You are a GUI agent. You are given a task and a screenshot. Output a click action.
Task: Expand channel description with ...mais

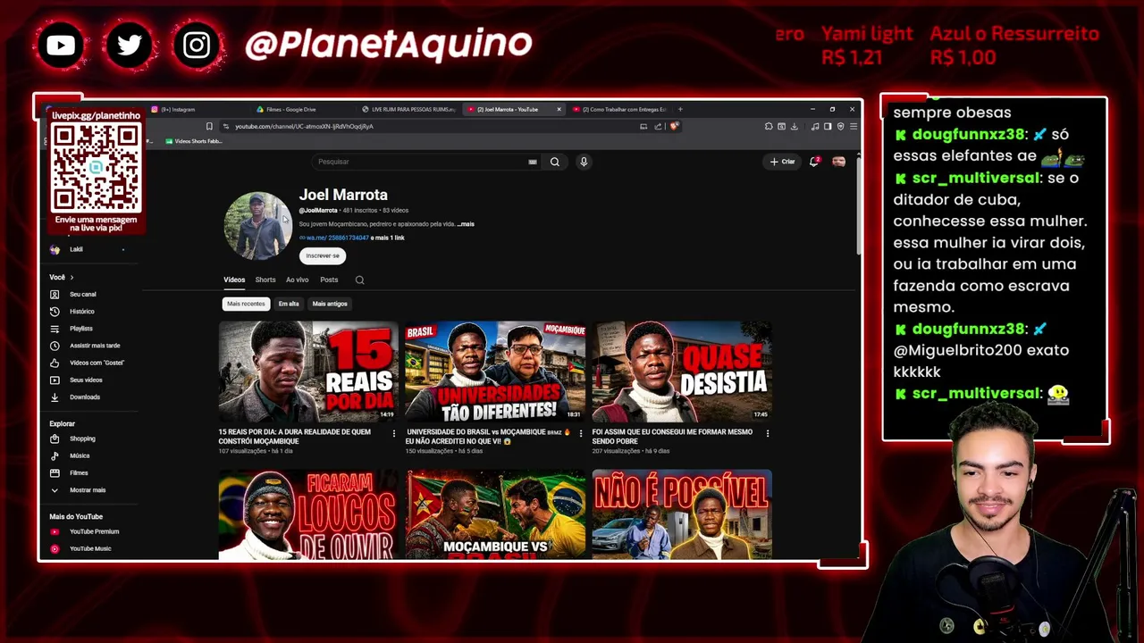[466, 224]
